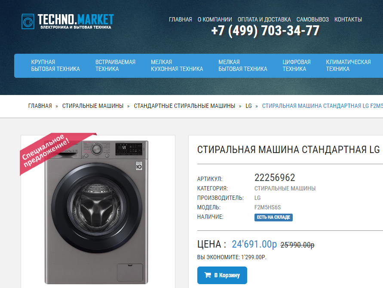Go to Оплата и доставка page
Viewport: 383px width, 288px height.
point(264,19)
